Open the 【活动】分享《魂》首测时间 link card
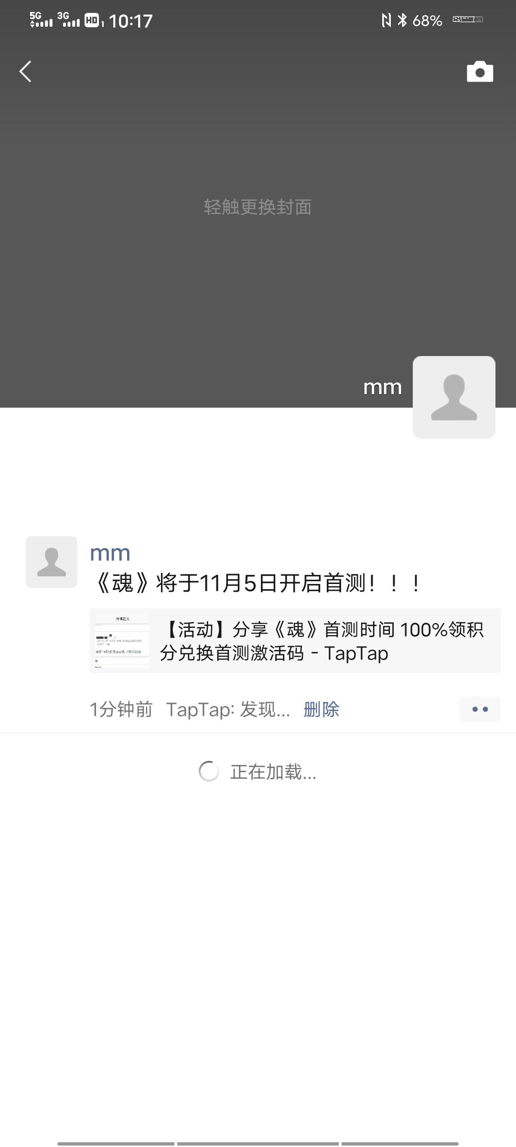Viewport: 516px width, 1147px height. pyautogui.click(x=295, y=641)
